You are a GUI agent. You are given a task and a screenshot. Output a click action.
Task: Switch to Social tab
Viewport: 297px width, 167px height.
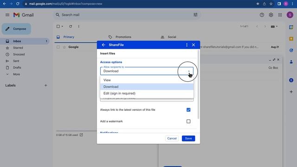click(172, 37)
